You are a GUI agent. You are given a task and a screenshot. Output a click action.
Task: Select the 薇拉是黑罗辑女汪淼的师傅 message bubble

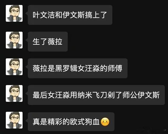point(78,68)
